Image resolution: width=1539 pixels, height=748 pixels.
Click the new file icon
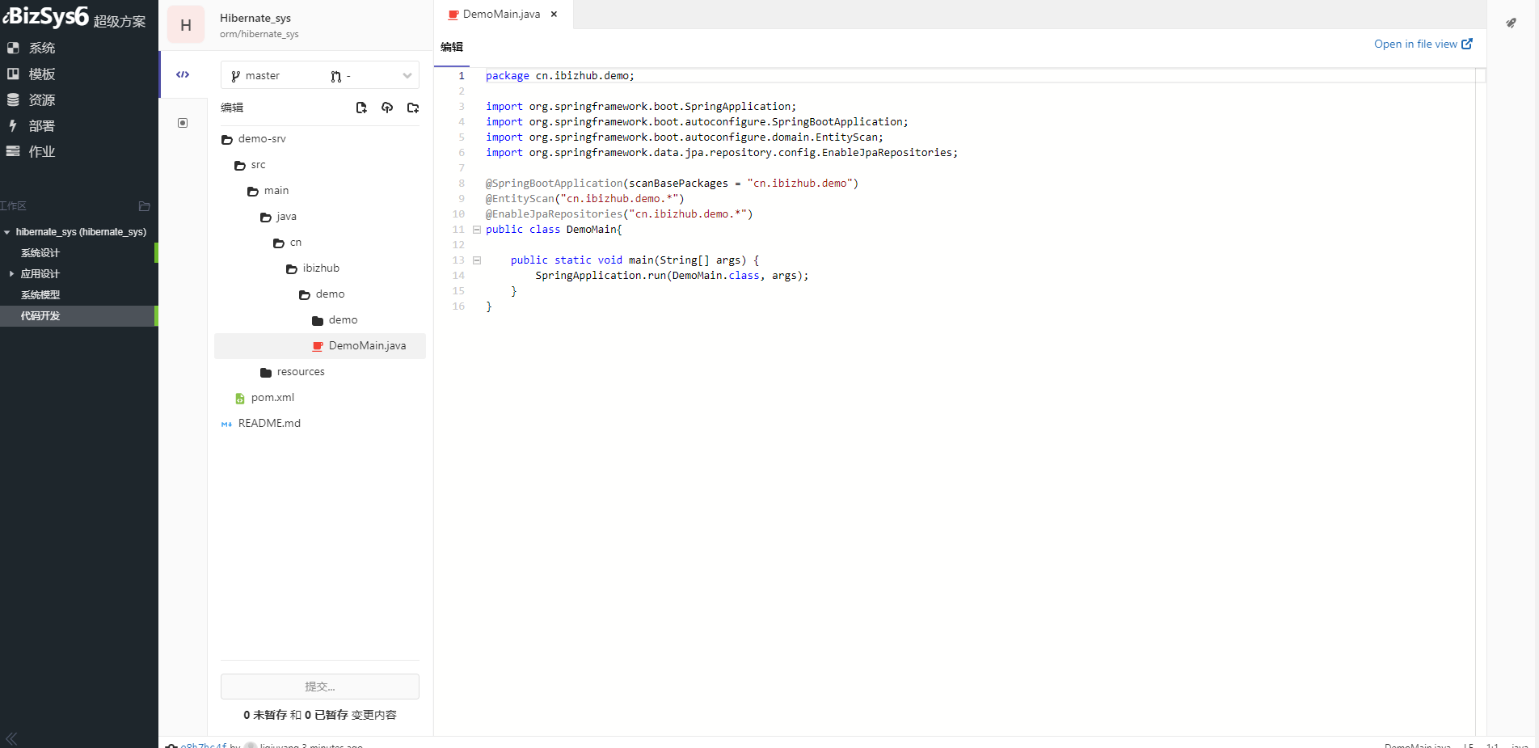(361, 108)
